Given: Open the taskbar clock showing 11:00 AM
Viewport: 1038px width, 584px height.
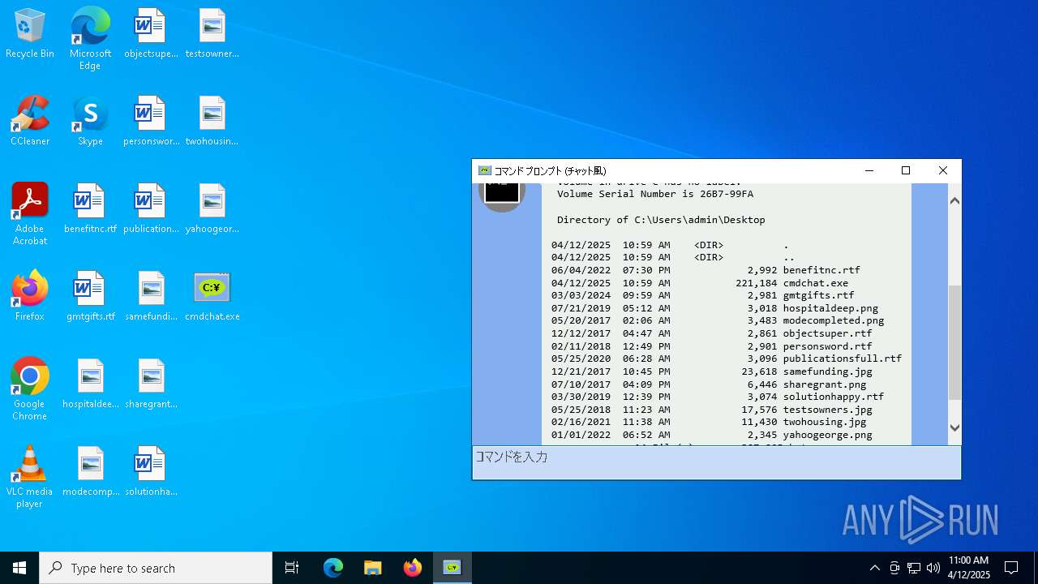Looking at the screenshot, I should coord(969,568).
